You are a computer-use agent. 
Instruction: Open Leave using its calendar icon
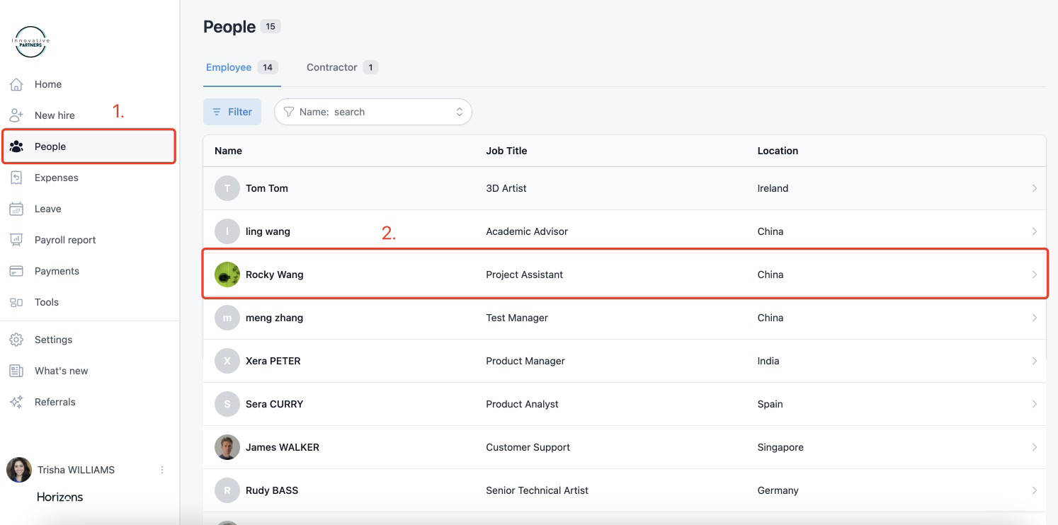pos(16,209)
